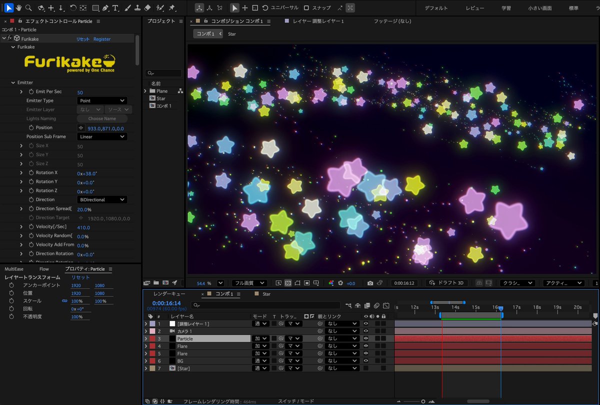Select the Hand tool

click(19, 8)
